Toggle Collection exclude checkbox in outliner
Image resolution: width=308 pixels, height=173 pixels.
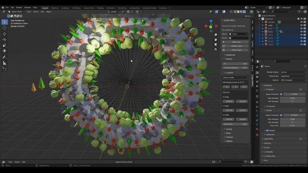point(298,19)
